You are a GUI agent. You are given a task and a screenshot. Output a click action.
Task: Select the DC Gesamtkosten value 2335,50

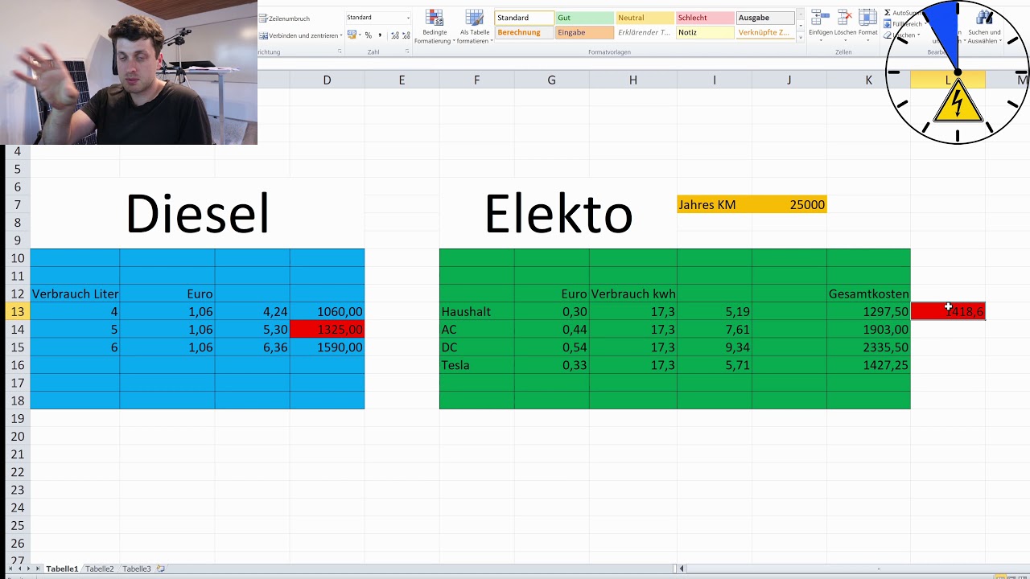tap(869, 347)
